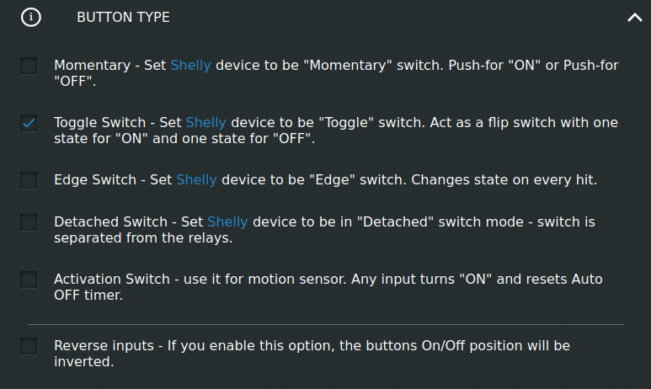The width and height of the screenshot is (651, 389).
Task: Follow the Shelly link in Edge Switch line
Action: pyautogui.click(x=196, y=180)
